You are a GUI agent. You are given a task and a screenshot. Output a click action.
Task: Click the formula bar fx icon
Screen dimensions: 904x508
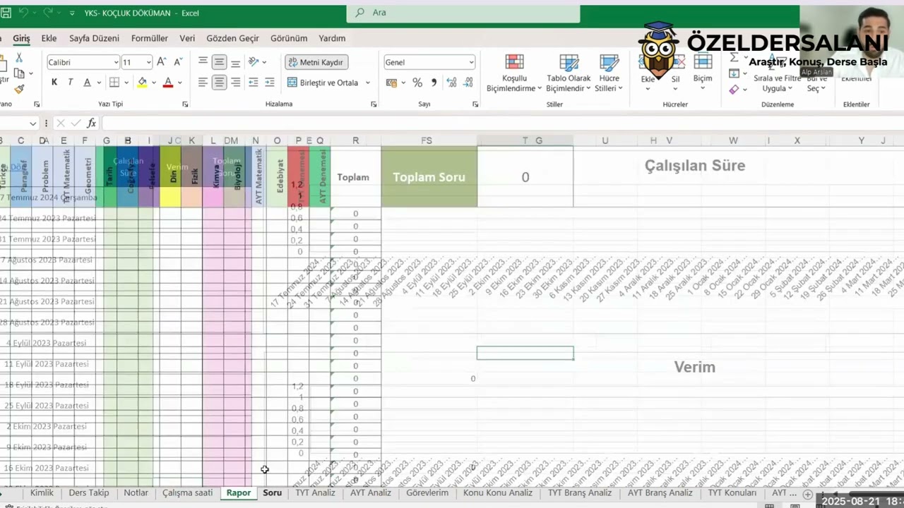tap(91, 123)
